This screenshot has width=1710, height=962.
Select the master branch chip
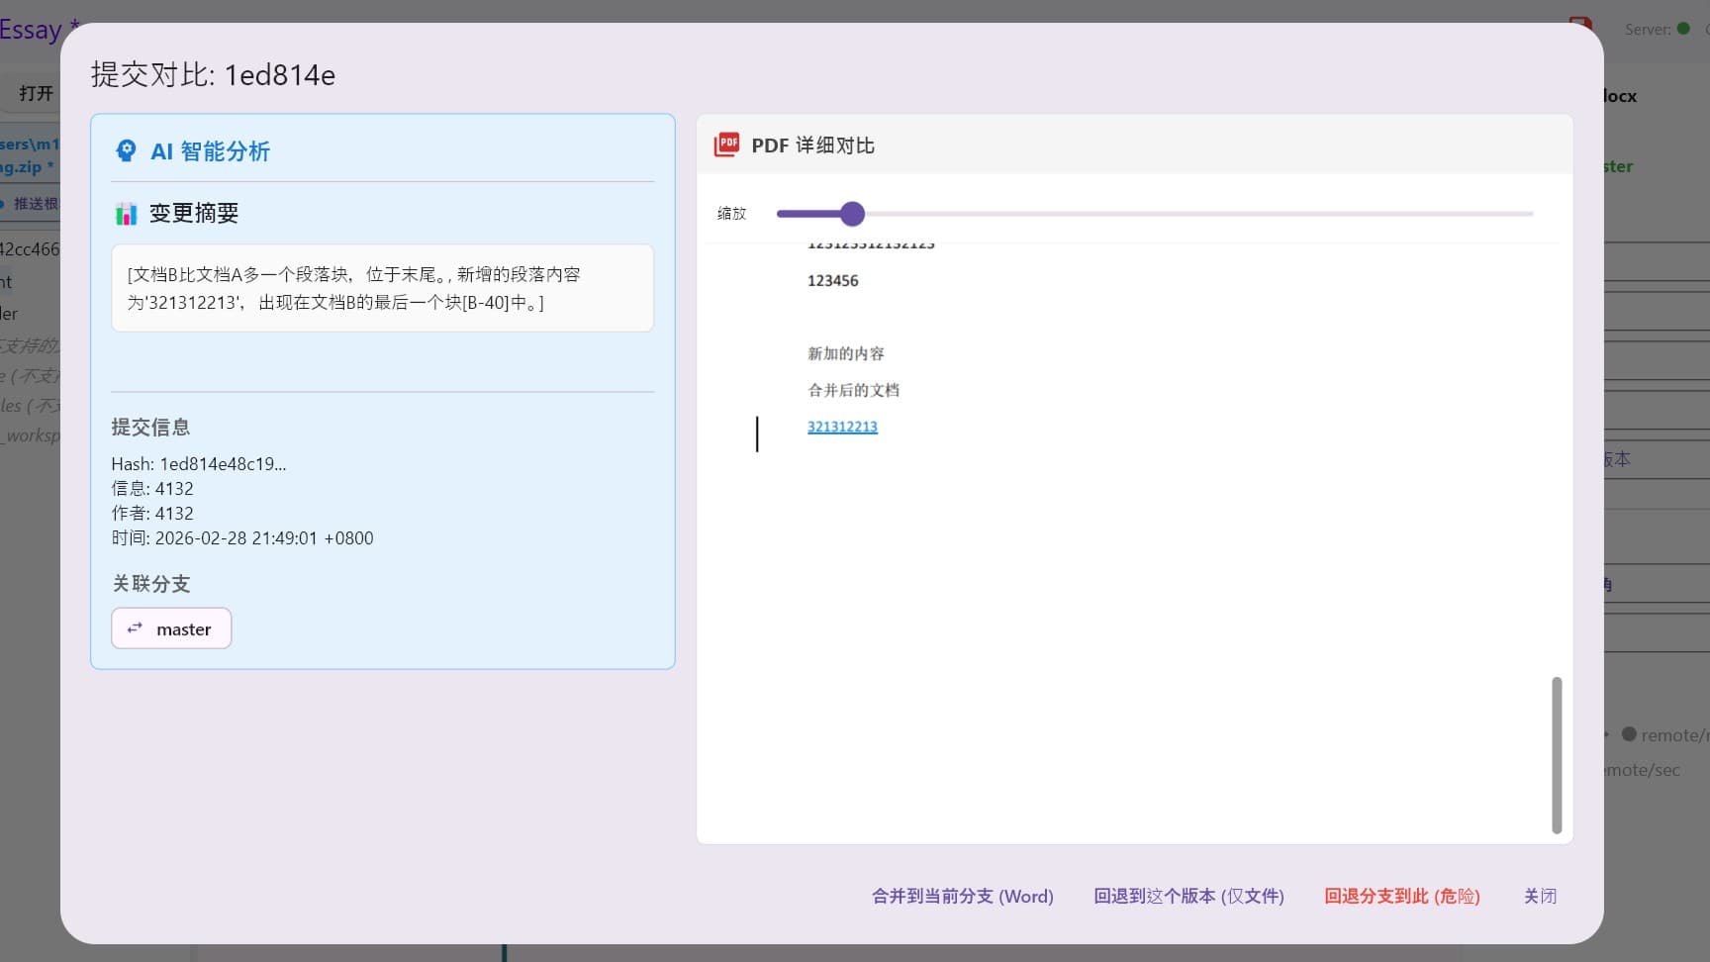tap(171, 627)
